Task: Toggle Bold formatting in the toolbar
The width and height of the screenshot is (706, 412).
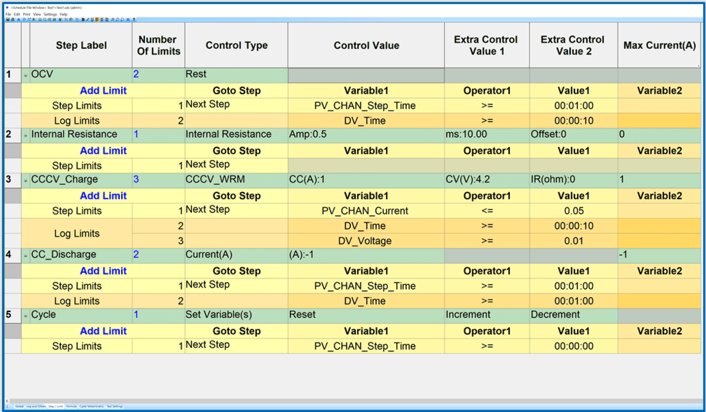Action: click(83, 19)
